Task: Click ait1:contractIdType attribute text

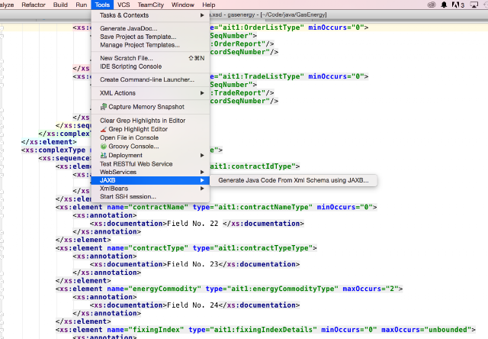Action: coord(252,166)
